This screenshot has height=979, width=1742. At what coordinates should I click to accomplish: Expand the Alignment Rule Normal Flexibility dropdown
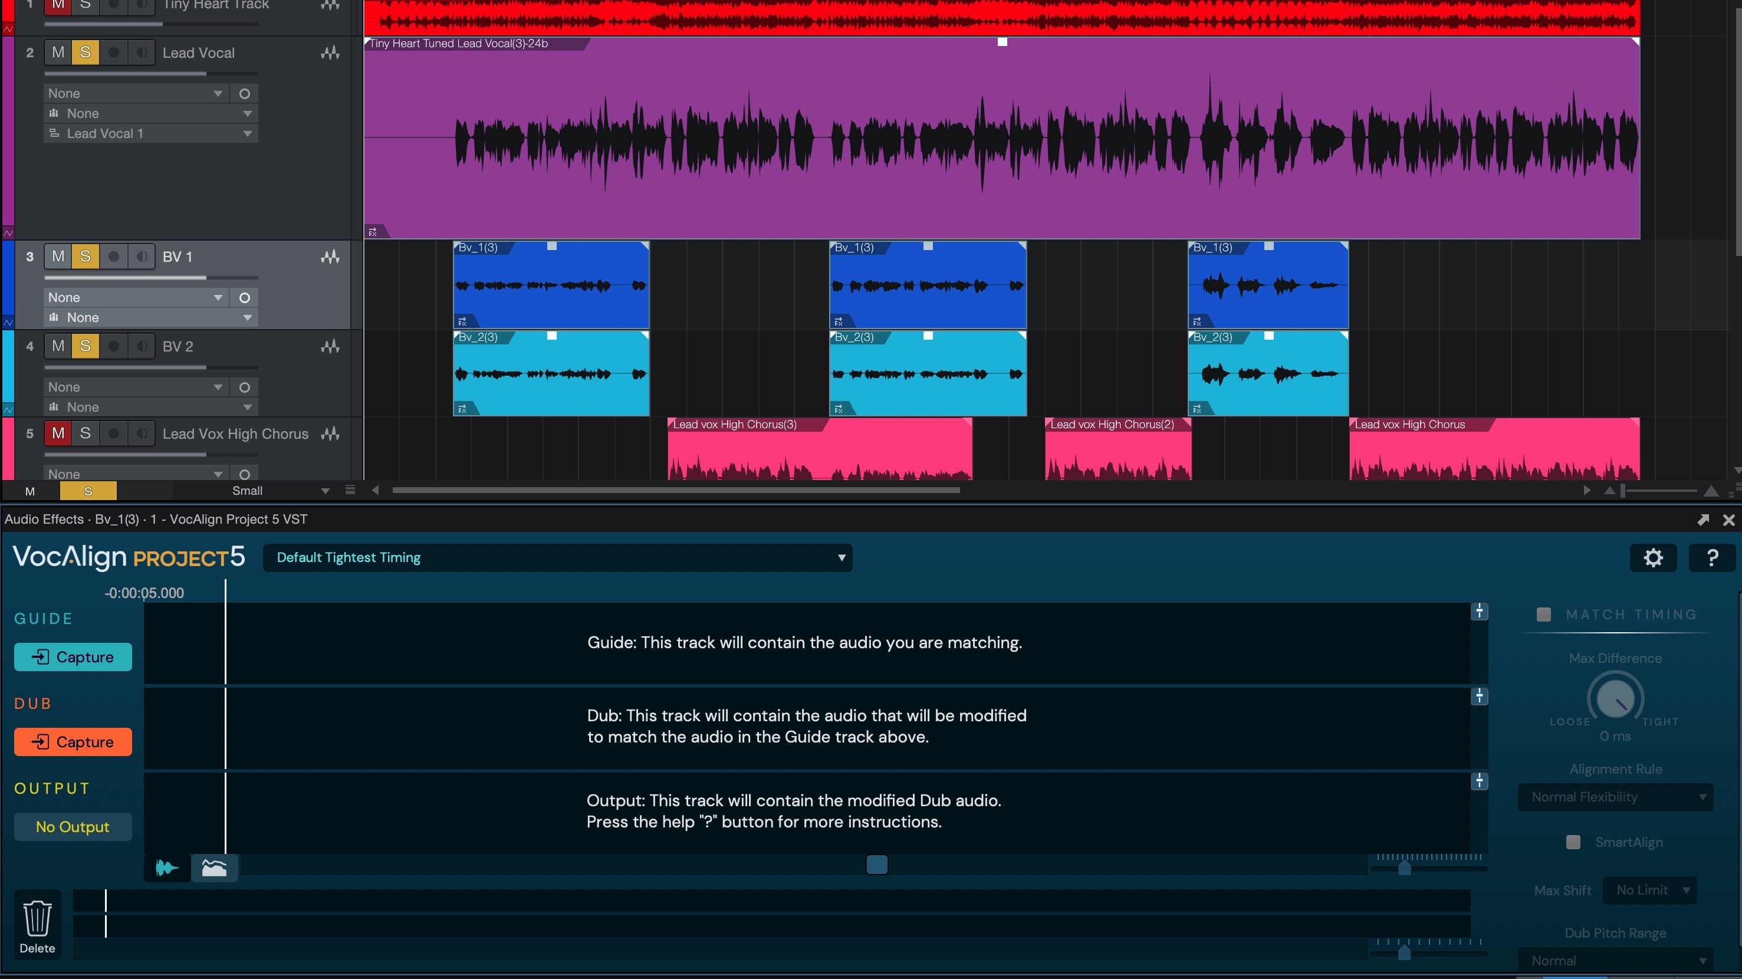[x=1615, y=797]
